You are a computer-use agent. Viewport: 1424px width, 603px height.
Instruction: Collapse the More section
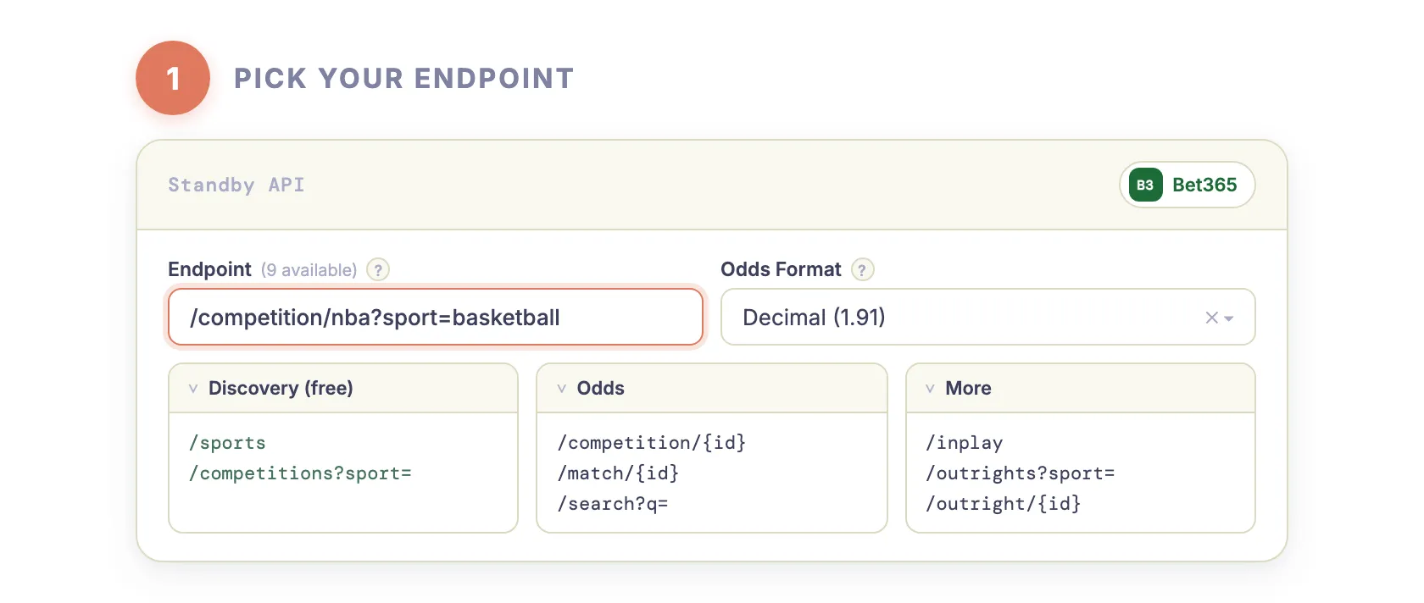[x=931, y=388]
